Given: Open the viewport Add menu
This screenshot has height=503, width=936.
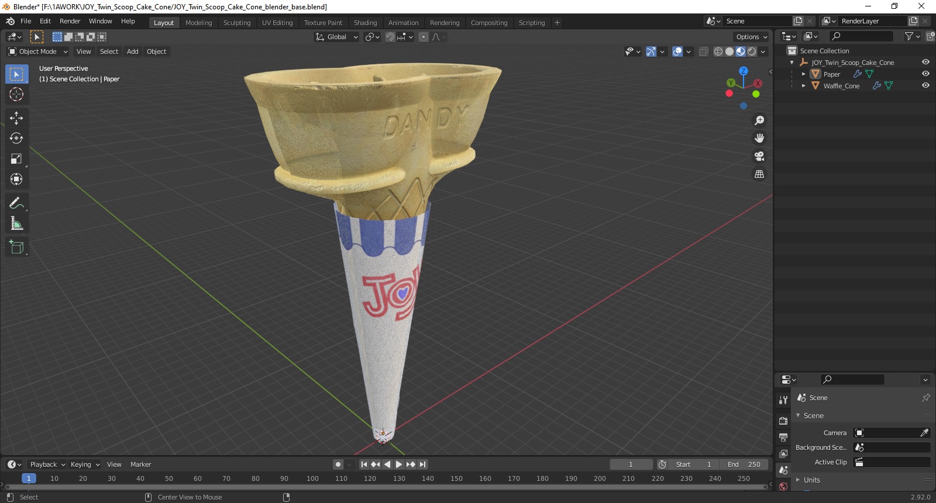Looking at the screenshot, I should pyautogui.click(x=133, y=51).
